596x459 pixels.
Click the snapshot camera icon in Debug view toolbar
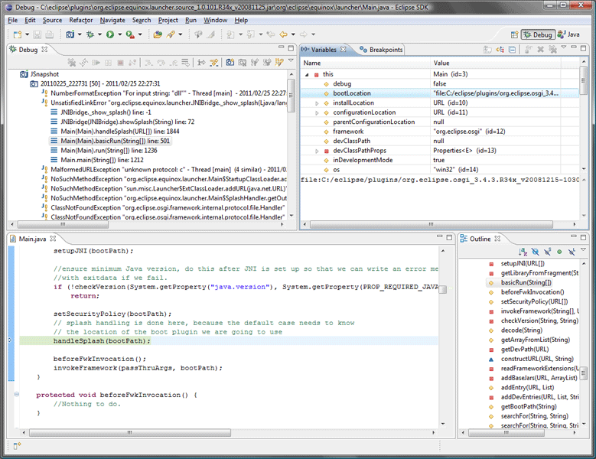(x=230, y=62)
